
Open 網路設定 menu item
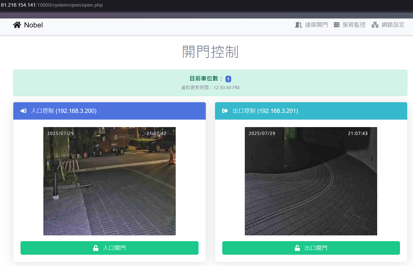[x=388, y=25]
